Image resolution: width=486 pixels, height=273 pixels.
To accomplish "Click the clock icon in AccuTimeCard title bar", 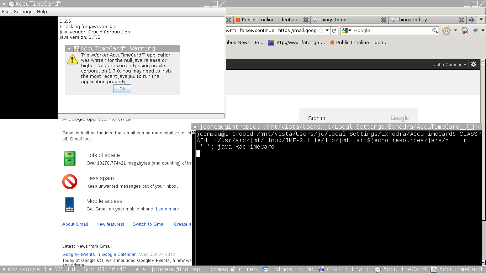I will coord(11,4).
